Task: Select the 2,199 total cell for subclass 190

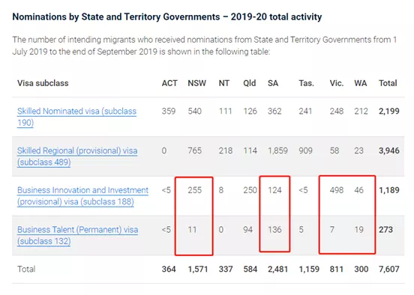Action: [x=389, y=112]
